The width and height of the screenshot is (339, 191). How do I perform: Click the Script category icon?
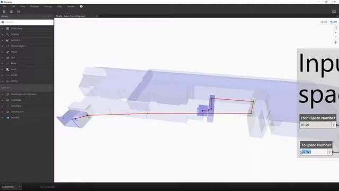[7, 75]
